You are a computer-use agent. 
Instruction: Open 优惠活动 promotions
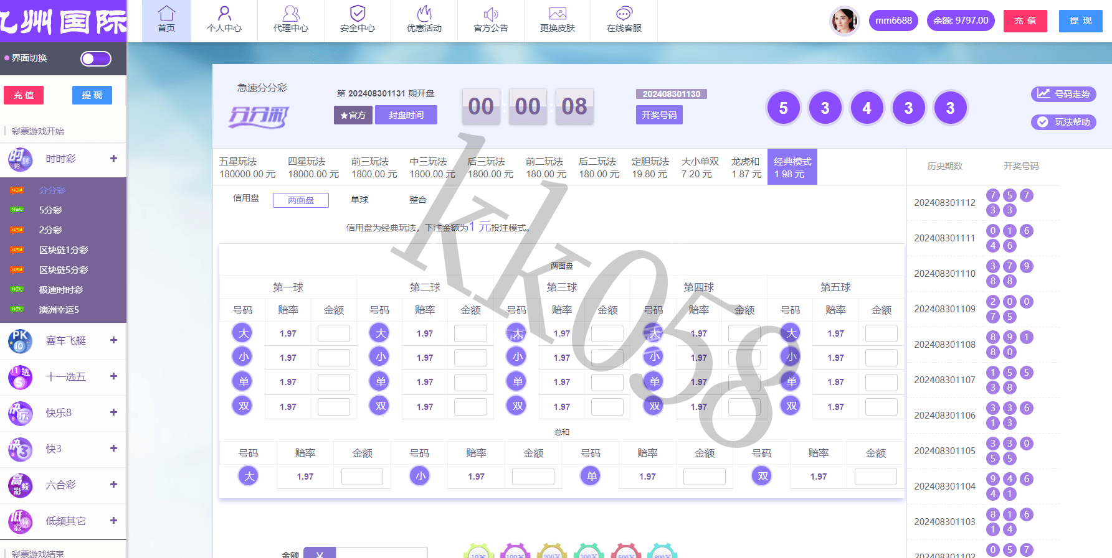point(424,21)
